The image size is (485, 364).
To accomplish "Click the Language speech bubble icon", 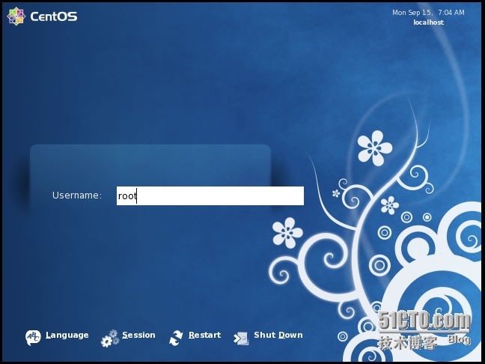I will [33, 338].
